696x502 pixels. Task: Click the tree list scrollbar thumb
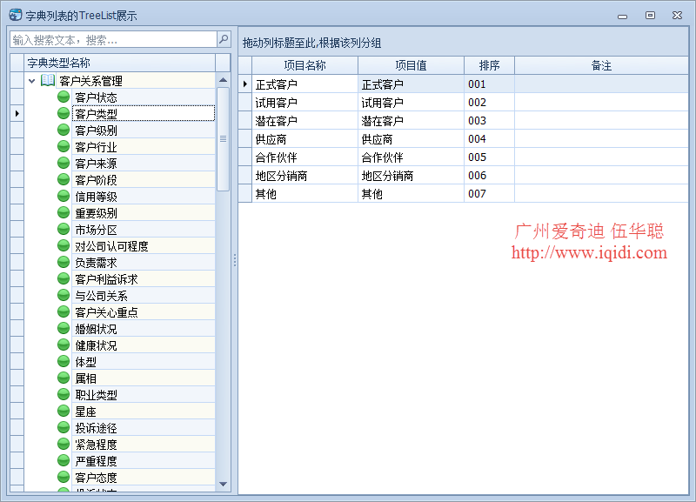(224, 139)
